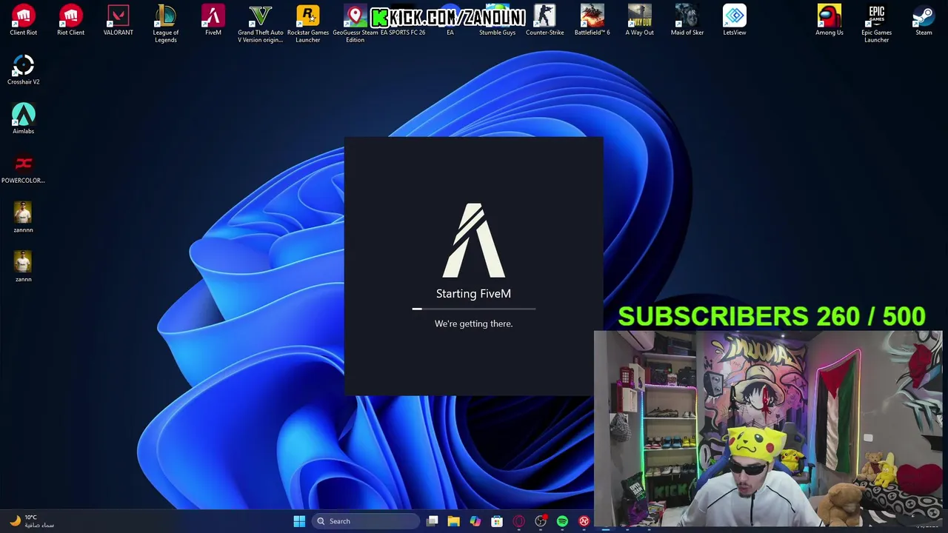Open Microsoft Store from the taskbar

[497, 521]
